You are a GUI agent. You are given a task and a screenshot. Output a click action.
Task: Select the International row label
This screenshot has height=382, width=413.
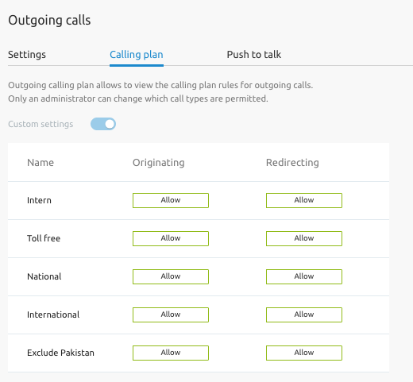[x=53, y=314]
